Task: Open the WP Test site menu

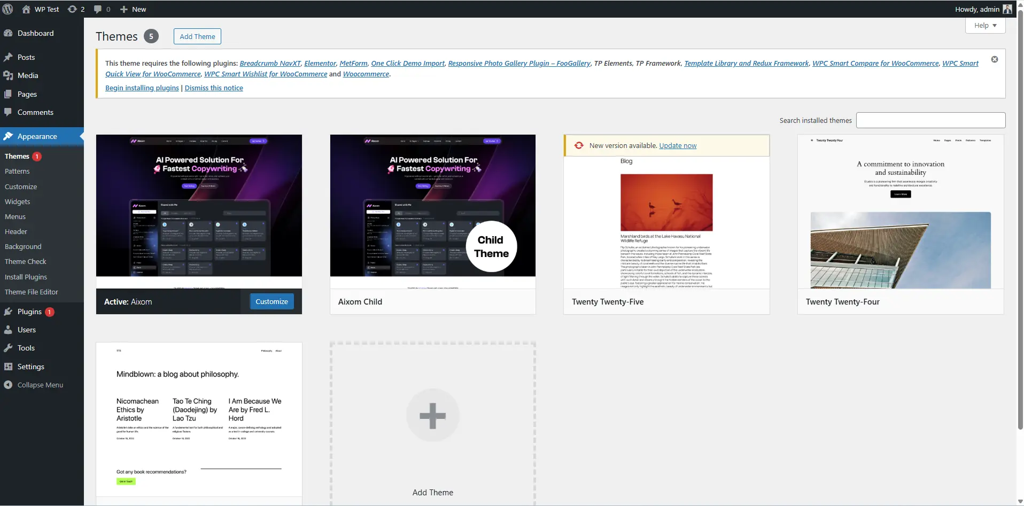Action: click(x=41, y=9)
